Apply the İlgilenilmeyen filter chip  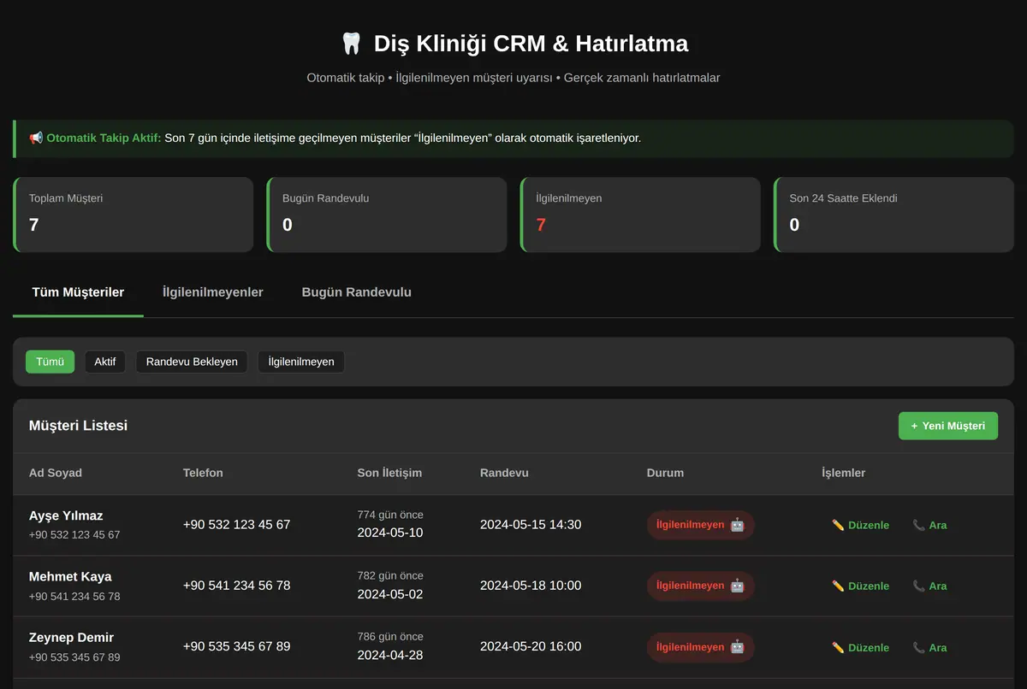click(x=301, y=362)
